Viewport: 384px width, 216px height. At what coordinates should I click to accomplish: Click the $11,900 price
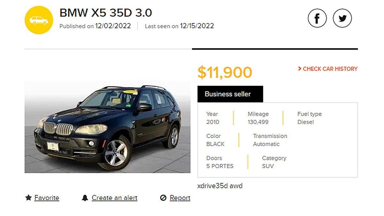225,72
